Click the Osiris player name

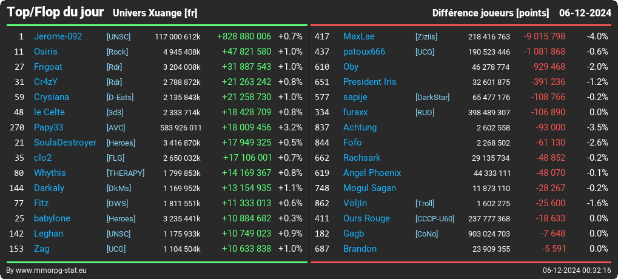(x=45, y=52)
